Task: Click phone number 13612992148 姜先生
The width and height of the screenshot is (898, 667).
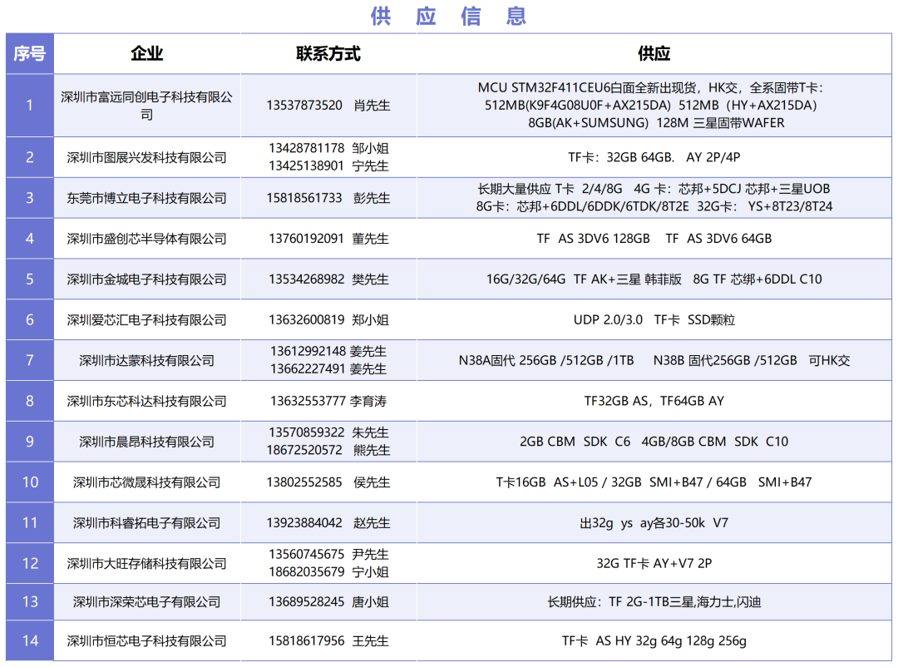Action: [328, 351]
